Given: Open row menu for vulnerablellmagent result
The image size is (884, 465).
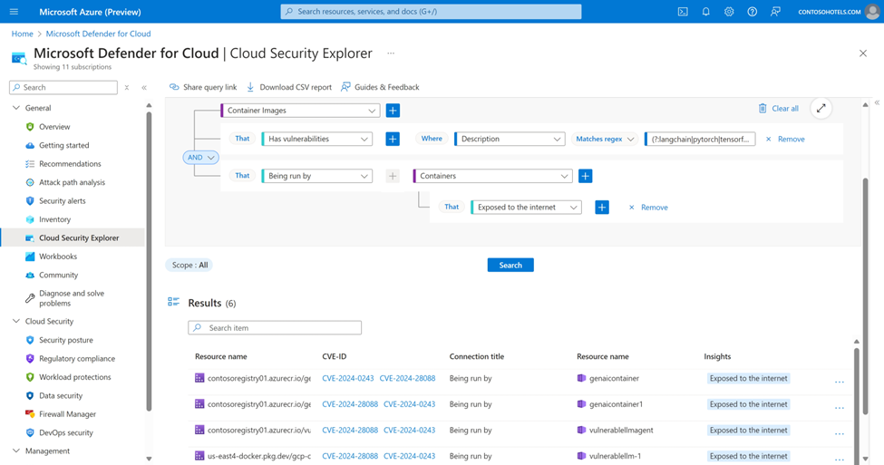Looking at the screenshot, I should pyautogui.click(x=840, y=434).
